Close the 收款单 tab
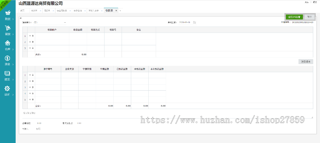This screenshot has width=320, height=143. coord(116,11)
